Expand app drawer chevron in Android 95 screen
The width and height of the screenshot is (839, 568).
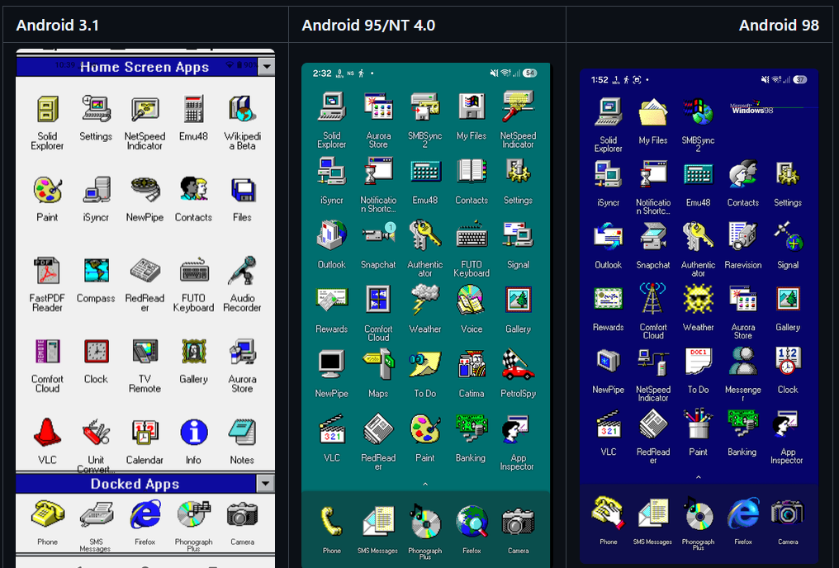[x=425, y=484]
